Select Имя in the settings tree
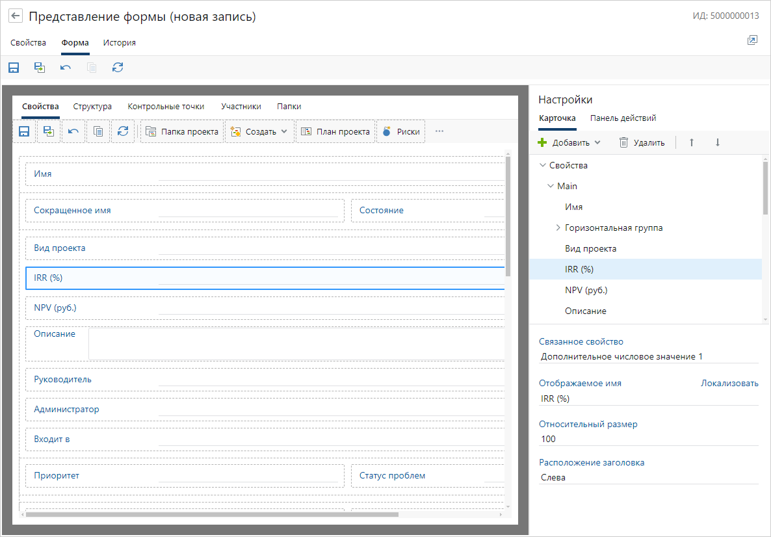This screenshot has width=771, height=537. pyautogui.click(x=573, y=207)
